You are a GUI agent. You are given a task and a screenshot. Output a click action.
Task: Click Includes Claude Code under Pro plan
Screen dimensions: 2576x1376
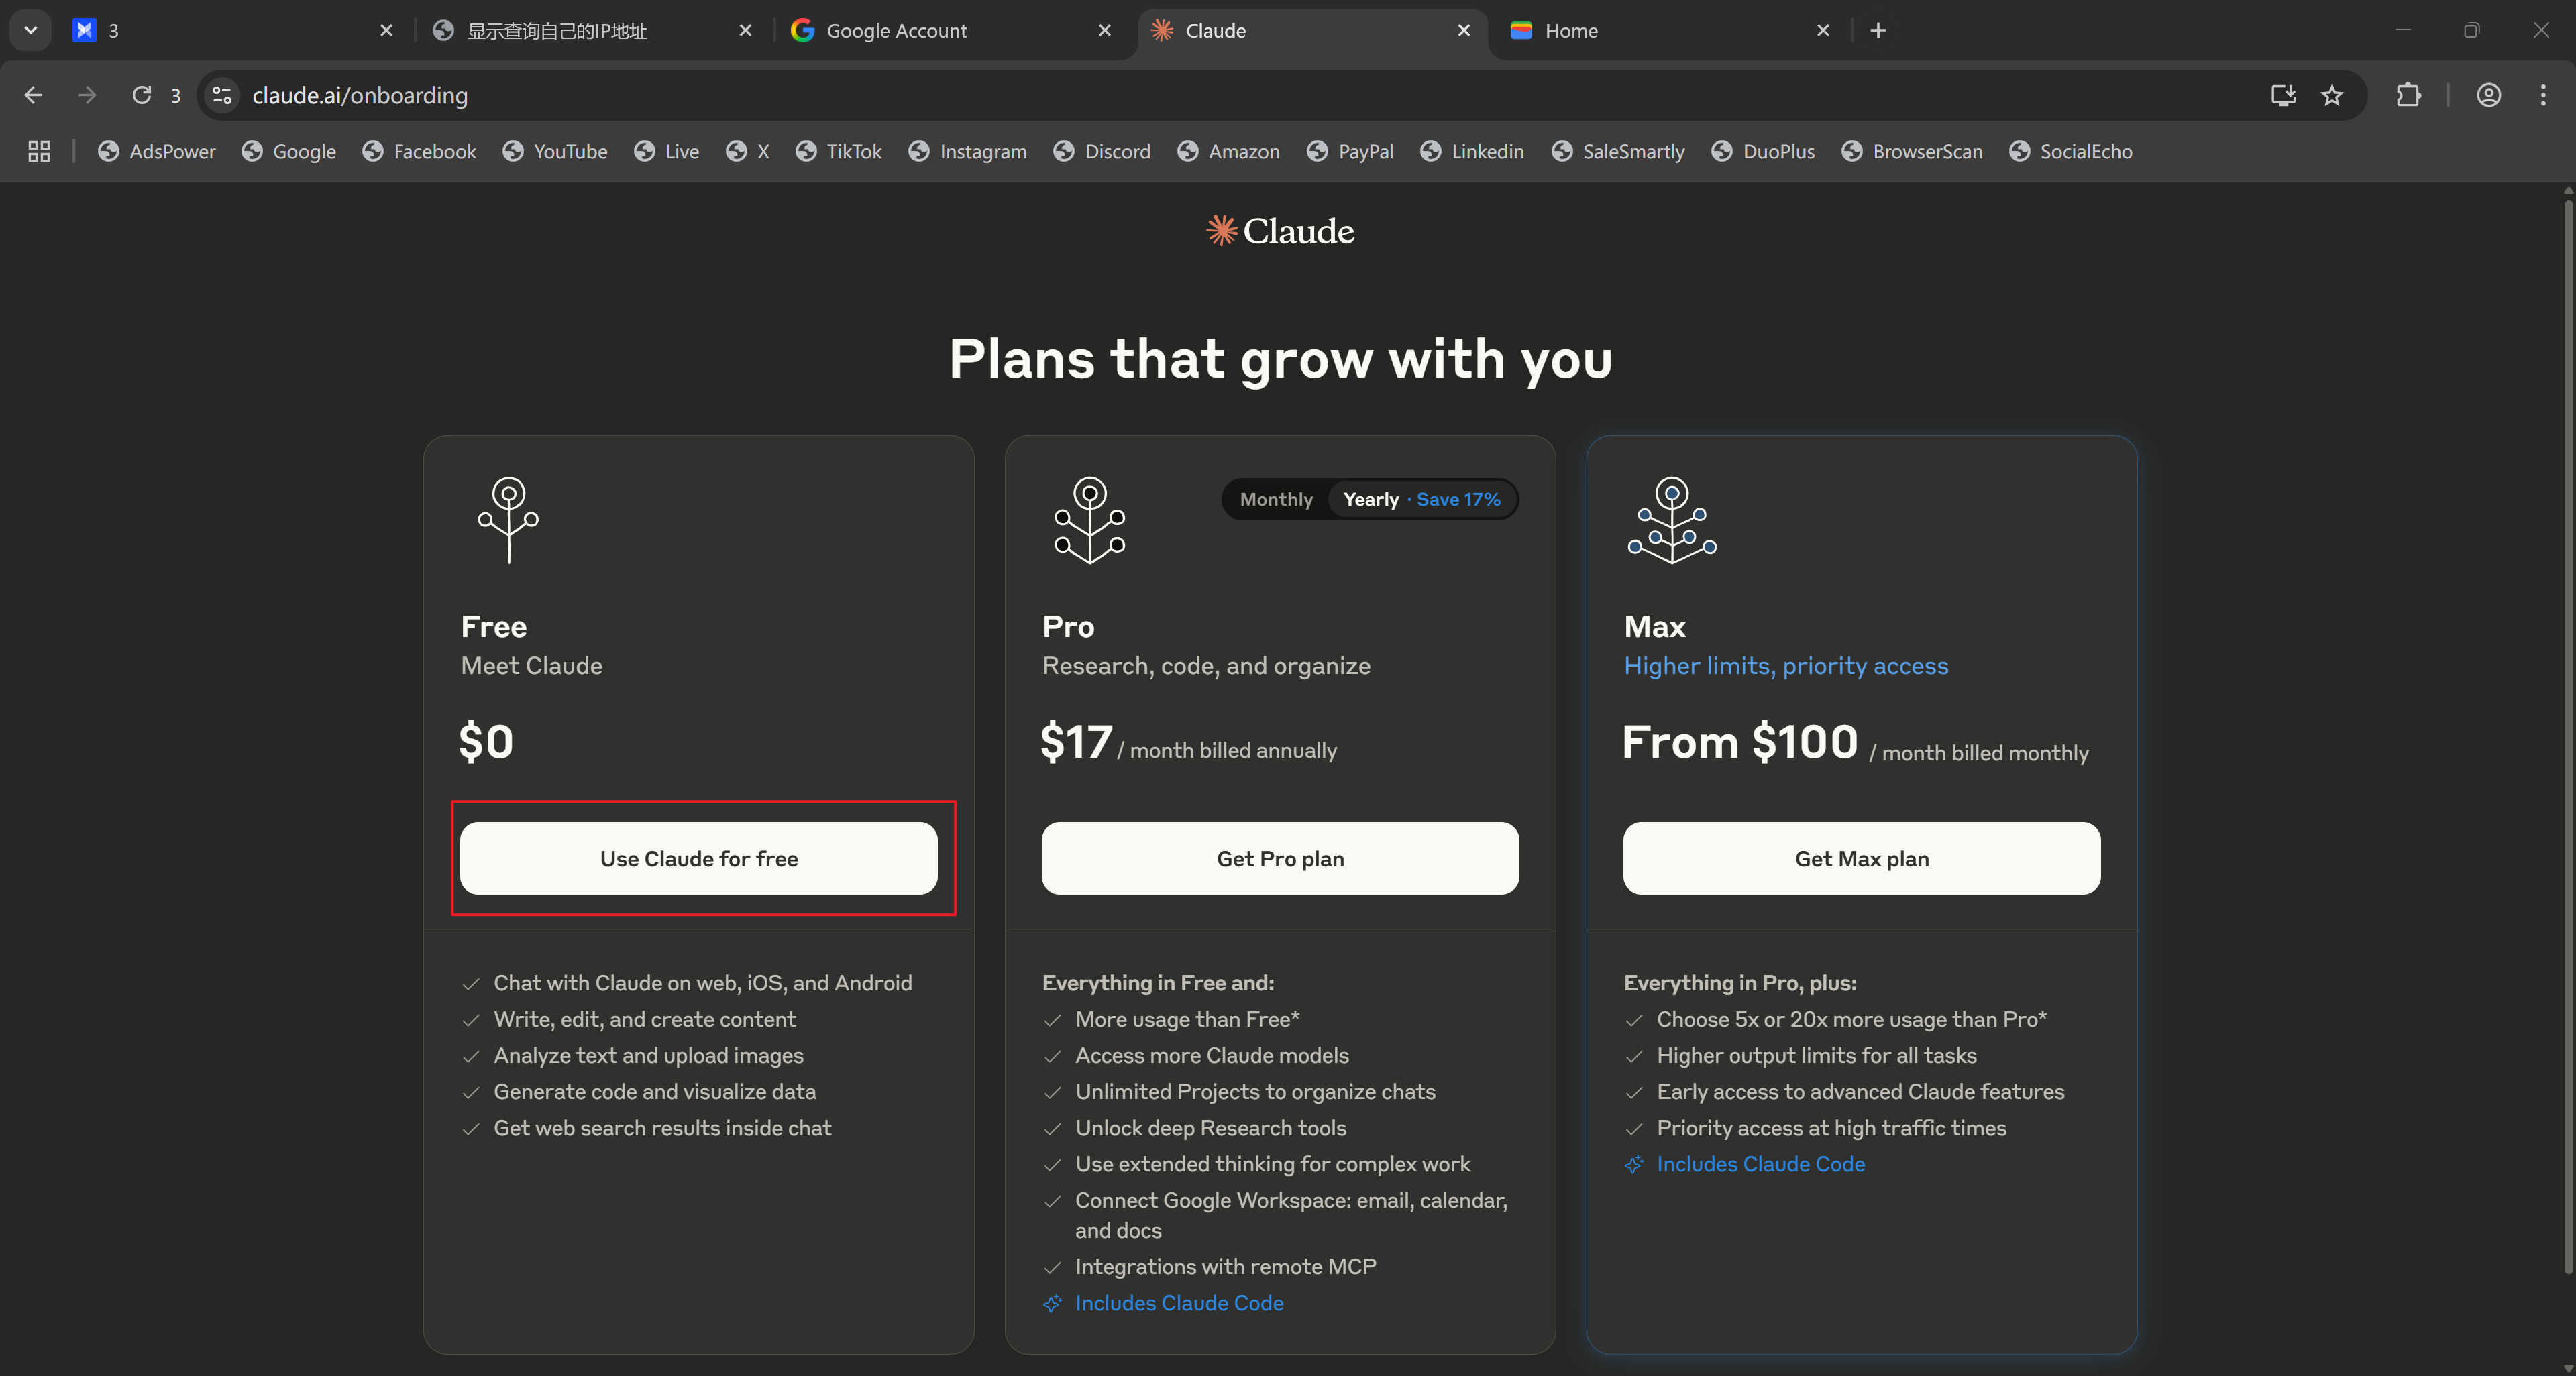point(1179,1302)
